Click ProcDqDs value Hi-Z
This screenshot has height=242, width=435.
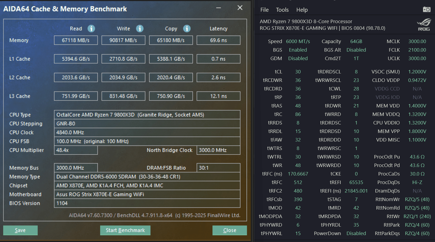click(417, 182)
